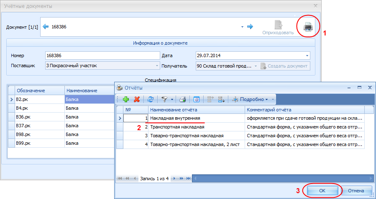Click the Обозначение column header
Viewport: 376px width, 199px height.
pyautogui.click(x=40, y=91)
